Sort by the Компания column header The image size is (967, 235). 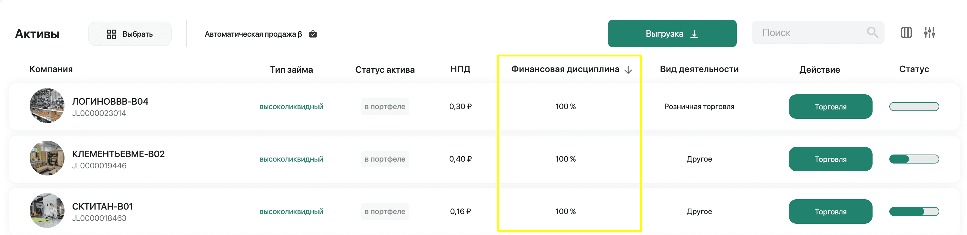pos(51,69)
